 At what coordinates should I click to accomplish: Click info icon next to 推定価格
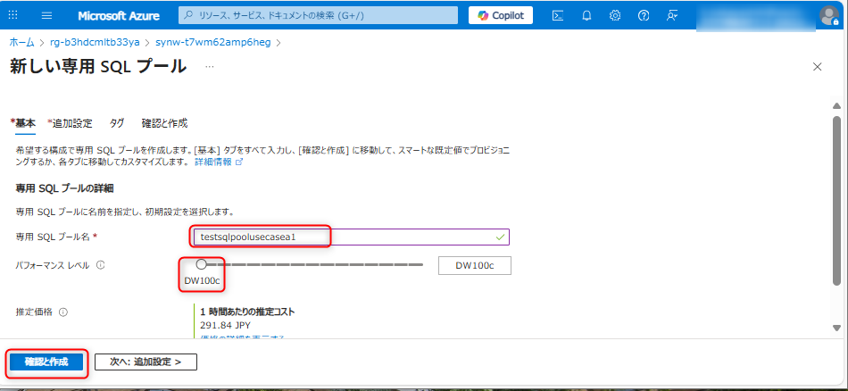point(63,312)
